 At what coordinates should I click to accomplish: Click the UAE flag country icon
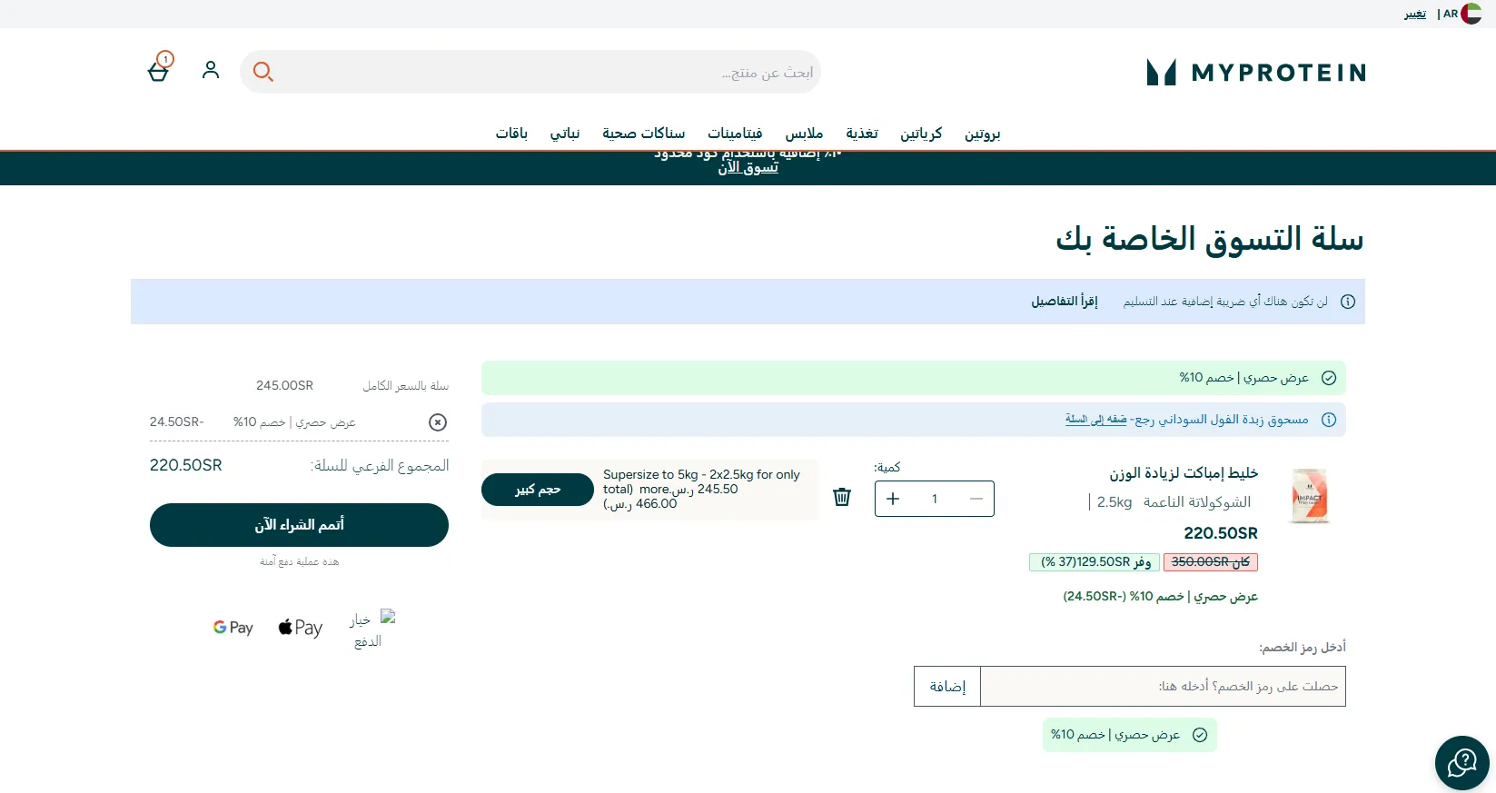(x=1471, y=14)
